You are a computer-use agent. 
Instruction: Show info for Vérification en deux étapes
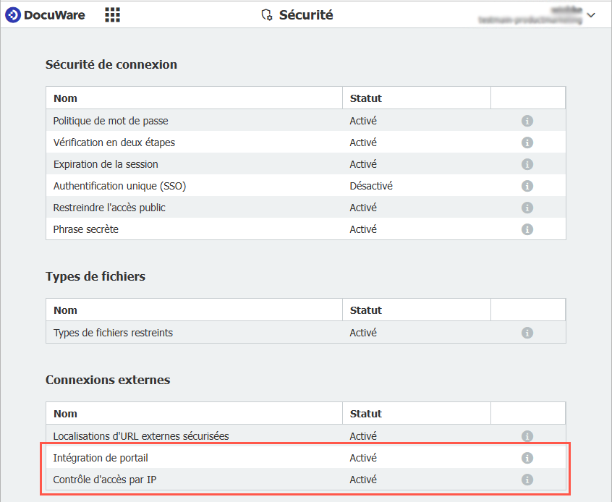pos(527,142)
